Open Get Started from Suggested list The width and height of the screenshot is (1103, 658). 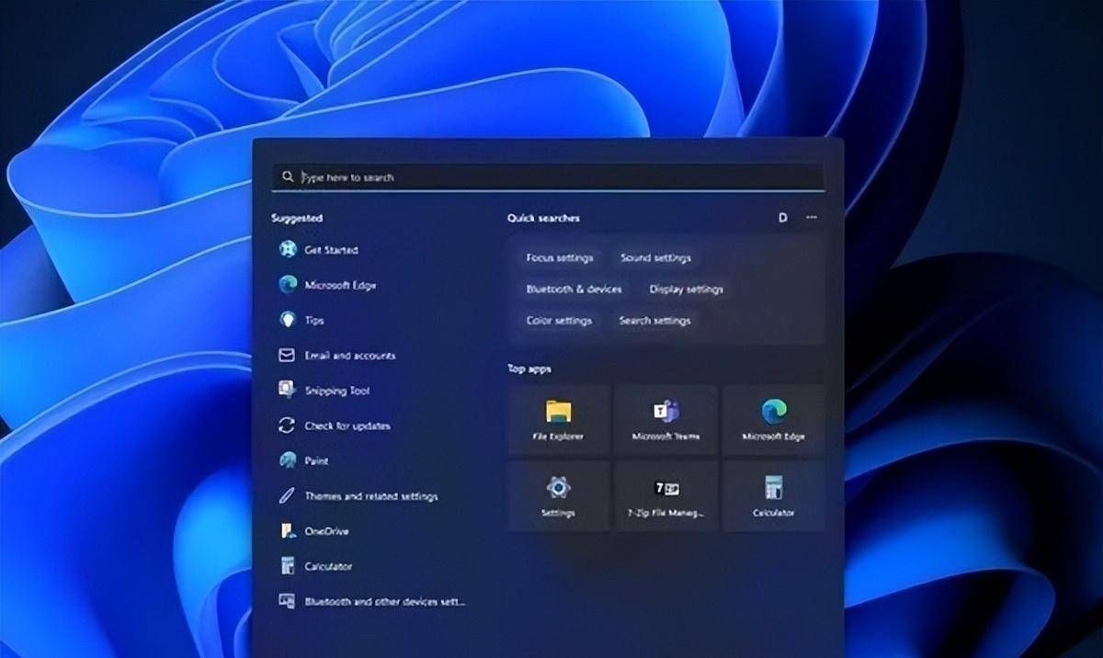click(319, 250)
